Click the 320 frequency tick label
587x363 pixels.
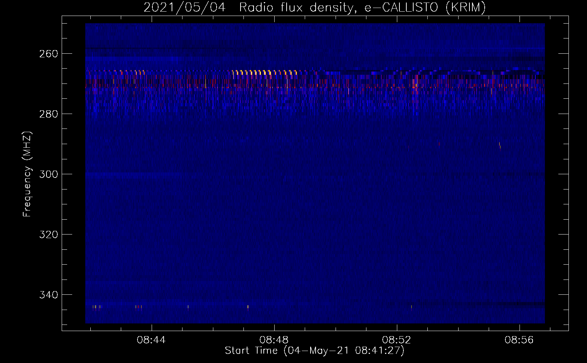[48, 234]
